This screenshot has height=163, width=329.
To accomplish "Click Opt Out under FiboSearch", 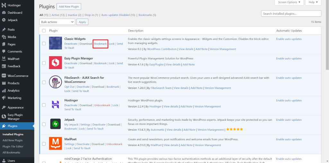I will pyautogui.click(x=69, y=87).
